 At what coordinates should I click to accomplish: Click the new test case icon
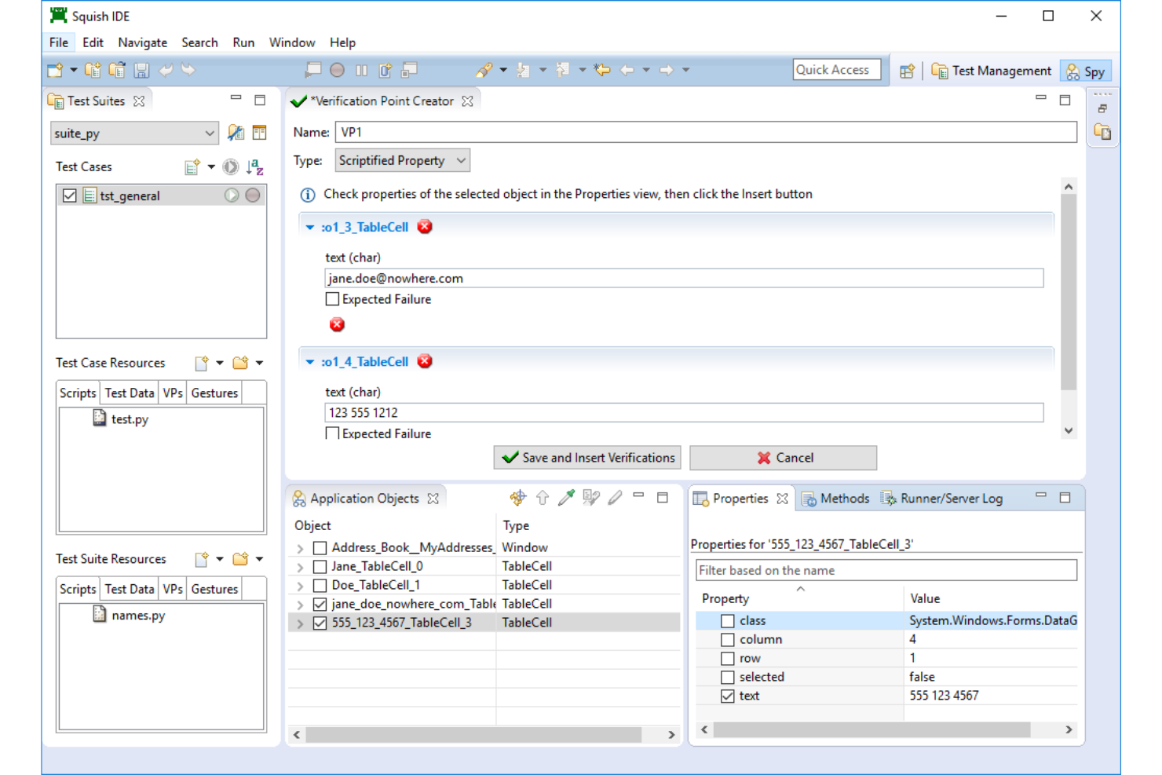click(192, 166)
